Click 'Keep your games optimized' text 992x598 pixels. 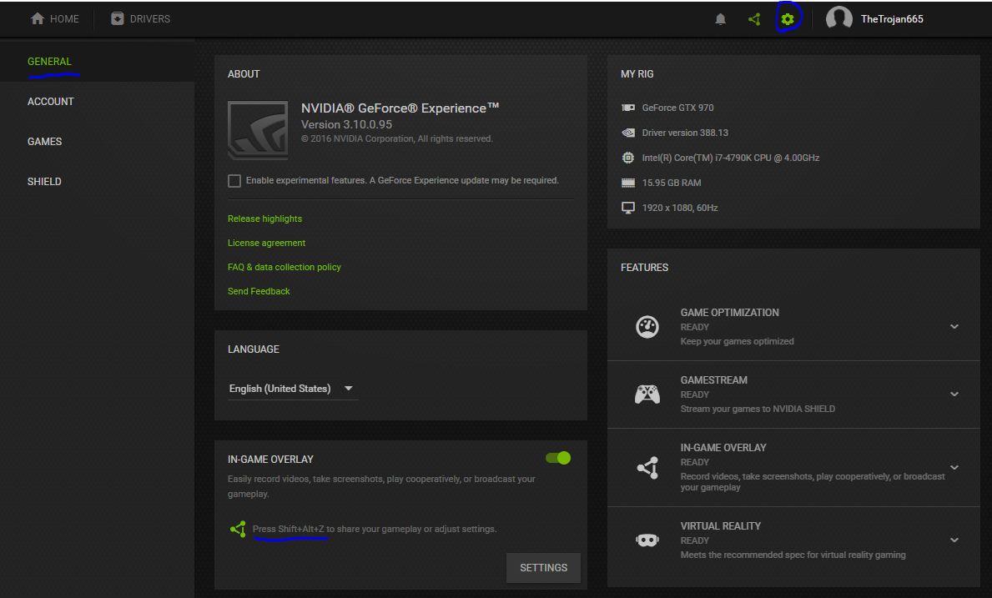(x=737, y=341)
